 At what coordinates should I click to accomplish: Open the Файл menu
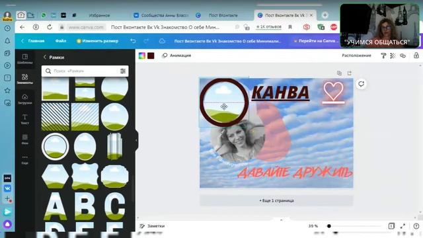(x=61, y=41)
